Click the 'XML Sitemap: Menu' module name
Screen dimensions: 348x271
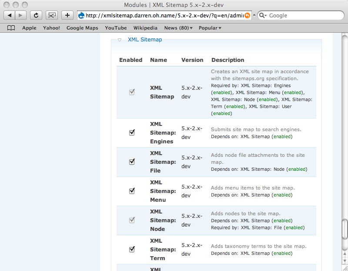[x=163, y=191]
